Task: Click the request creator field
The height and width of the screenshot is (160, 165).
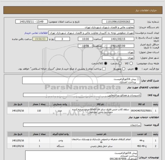Action: [x=91, y=33]
